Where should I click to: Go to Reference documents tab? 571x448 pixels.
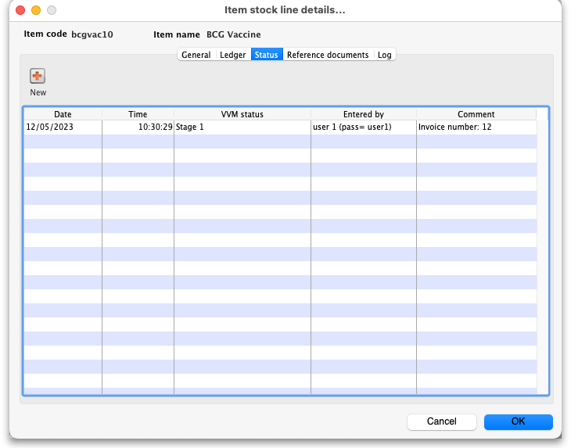point(327,55)
